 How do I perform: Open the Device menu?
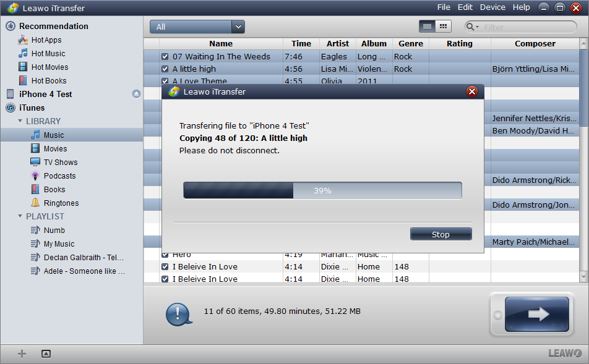point(492,7)
